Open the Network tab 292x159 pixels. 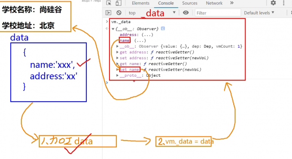point(214,3)
